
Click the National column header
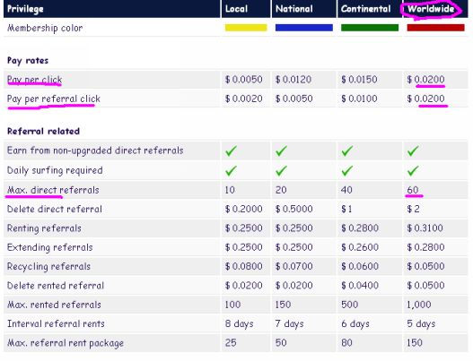[294, 9]
